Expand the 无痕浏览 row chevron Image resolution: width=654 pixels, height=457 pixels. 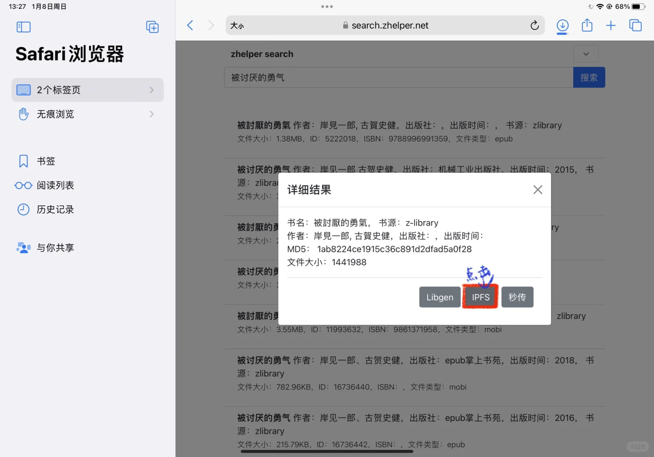[152, 114]
